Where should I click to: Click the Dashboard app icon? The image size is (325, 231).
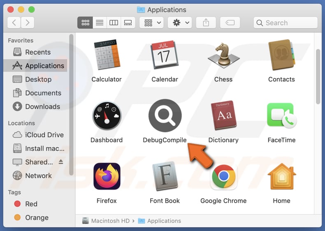click(x=107, y=115)
